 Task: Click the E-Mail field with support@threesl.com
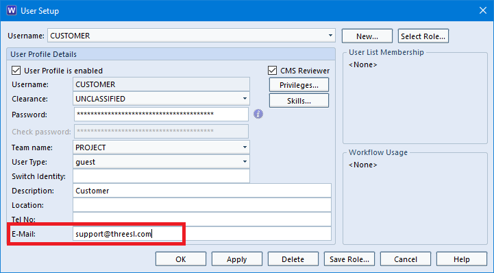[x=202, y=234]
